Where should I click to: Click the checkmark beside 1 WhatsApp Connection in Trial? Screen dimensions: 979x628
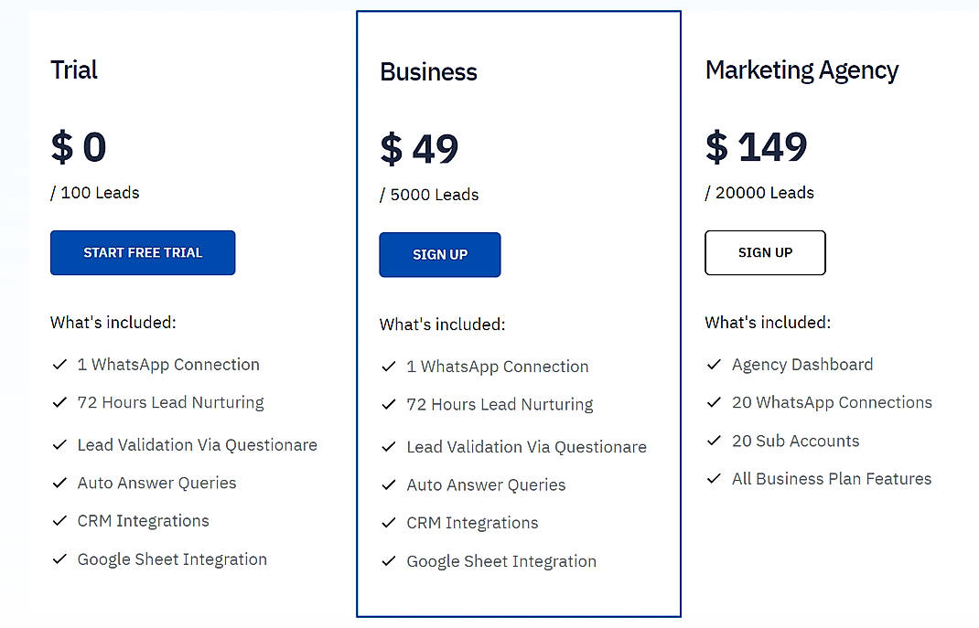pos(59,364)
